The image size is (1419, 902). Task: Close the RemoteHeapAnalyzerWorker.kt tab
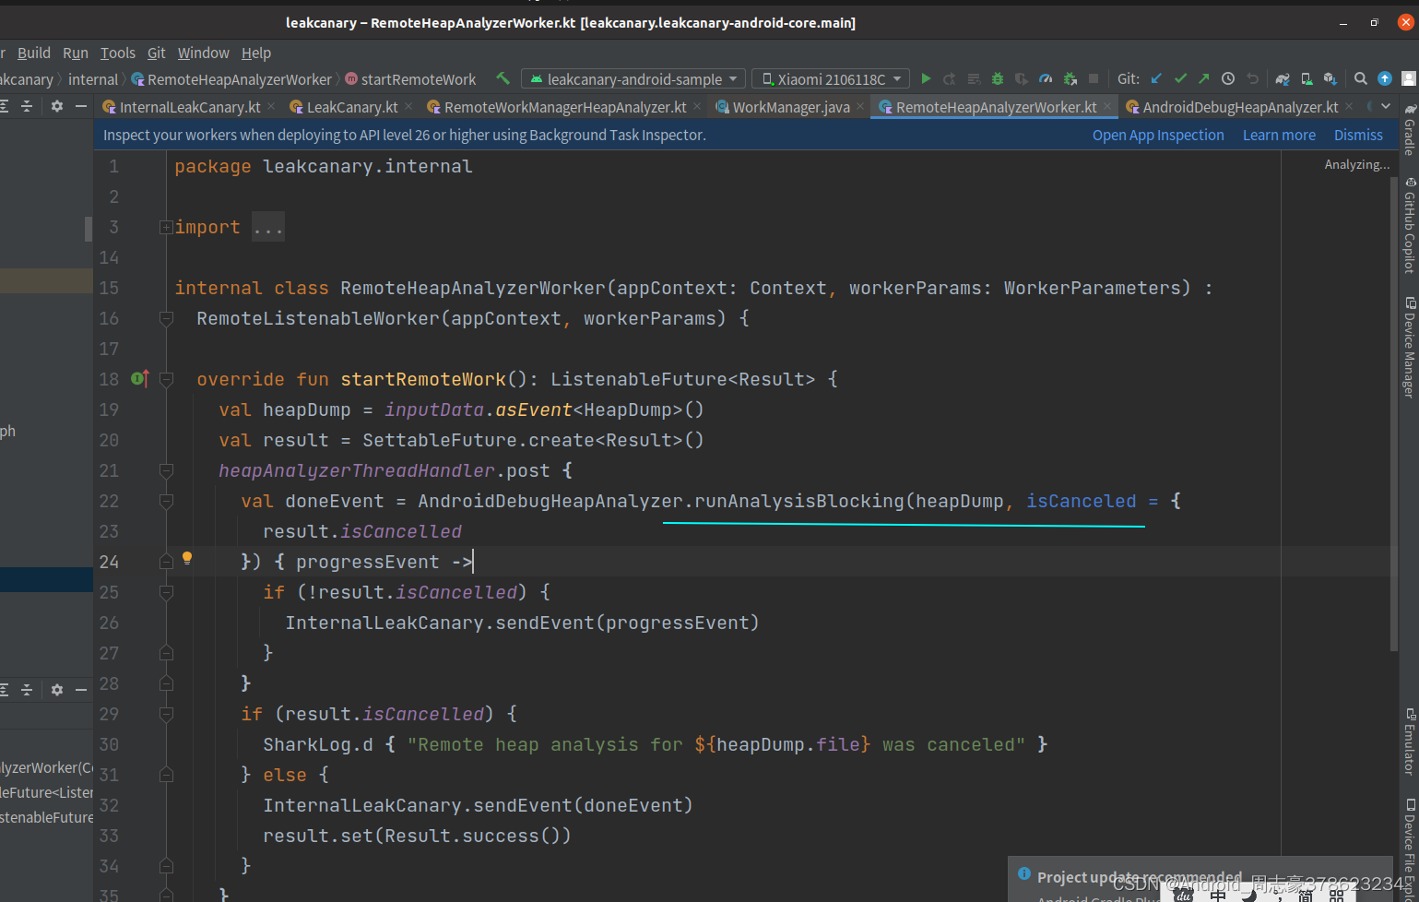1107,107
